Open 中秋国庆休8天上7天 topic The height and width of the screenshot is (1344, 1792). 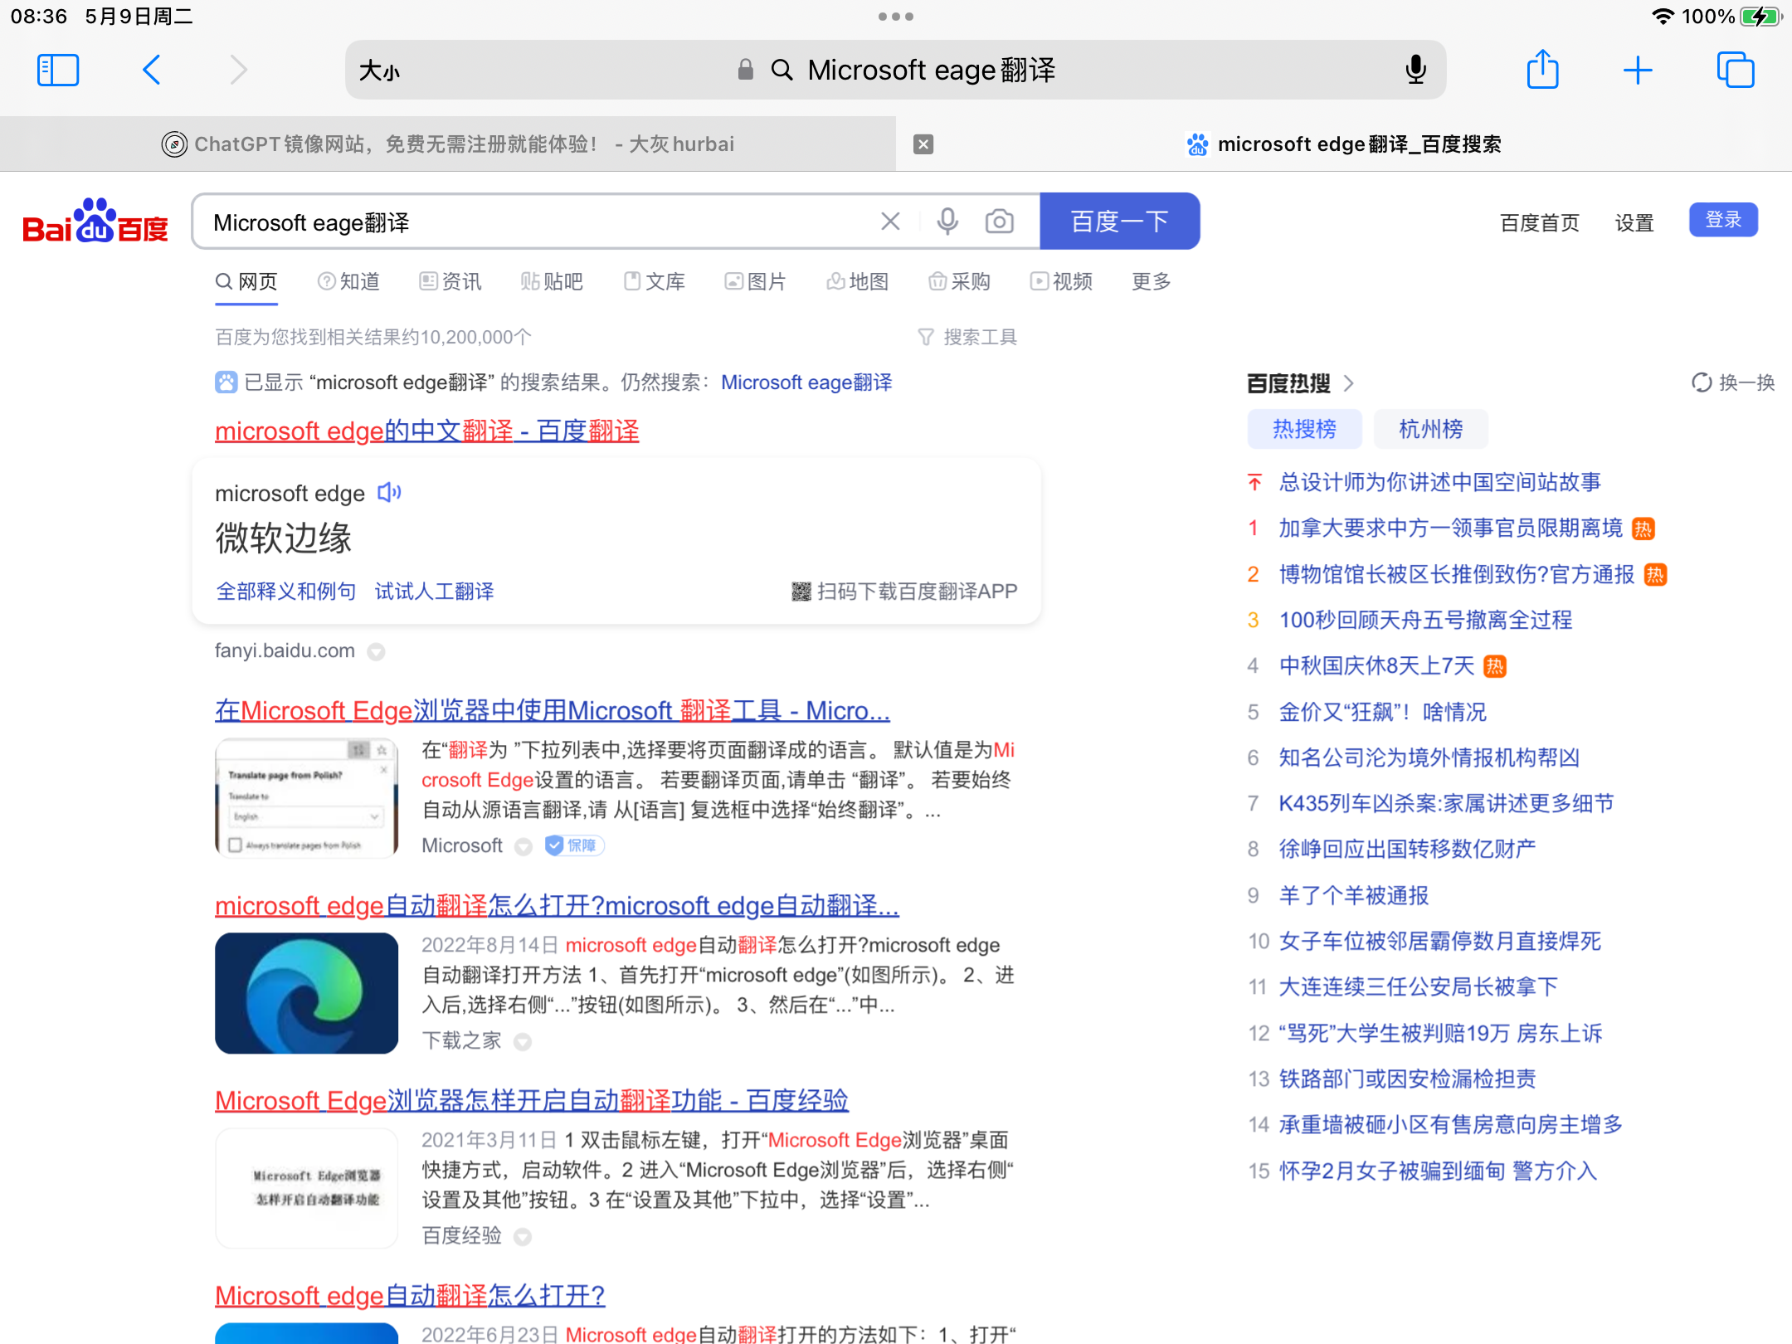[1376, 665]
